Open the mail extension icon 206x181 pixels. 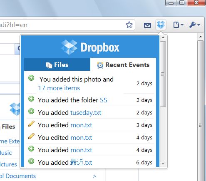[147, 25]
